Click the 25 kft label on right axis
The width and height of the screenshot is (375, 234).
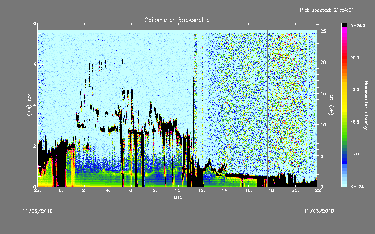click(x=323, y=31)
